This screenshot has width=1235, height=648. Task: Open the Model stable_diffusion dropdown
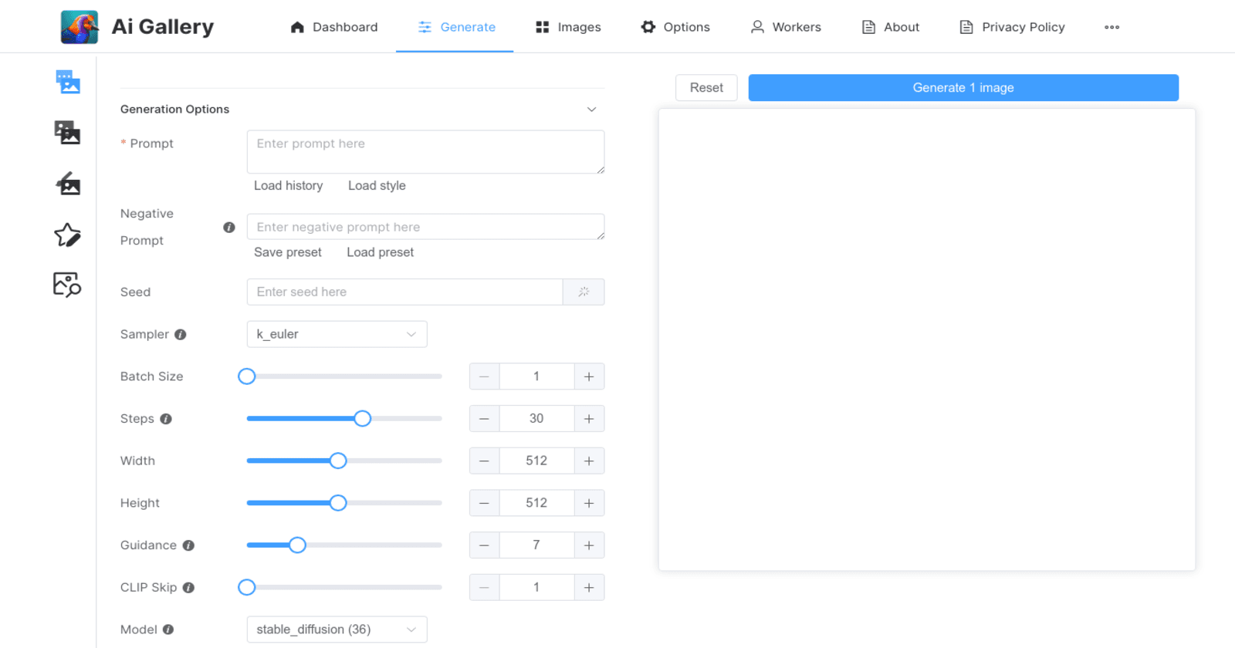tap(337, 629)
